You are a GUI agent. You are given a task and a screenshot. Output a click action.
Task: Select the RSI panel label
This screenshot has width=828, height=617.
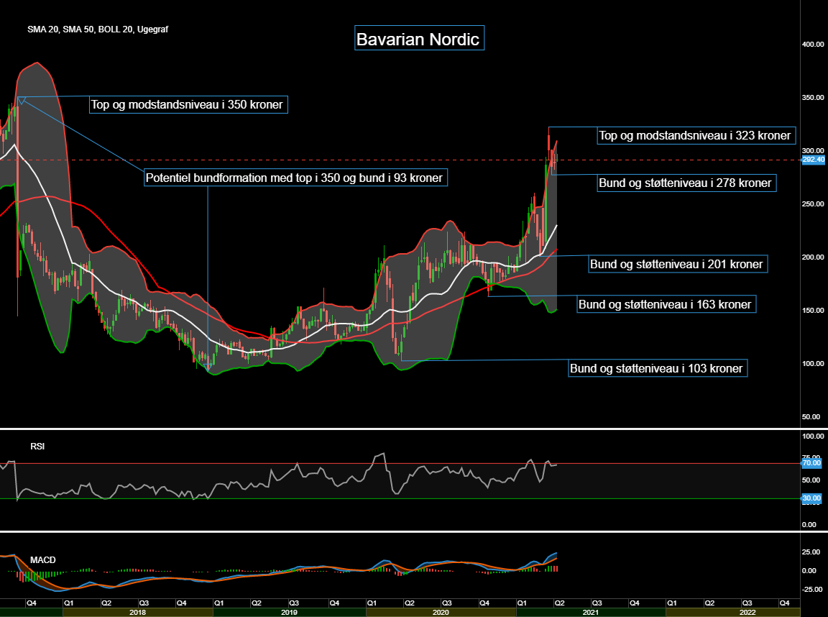point(37,447)
